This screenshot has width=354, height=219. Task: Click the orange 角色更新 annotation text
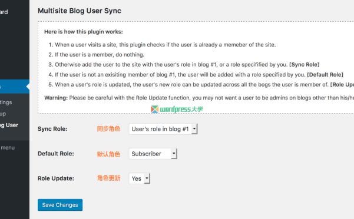pyautogui.click(x=108, y=178)
